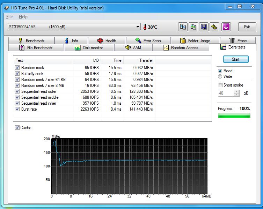Select the Write radio button
The width and height of the screenshot is (263, 209).
coord(220,76)
